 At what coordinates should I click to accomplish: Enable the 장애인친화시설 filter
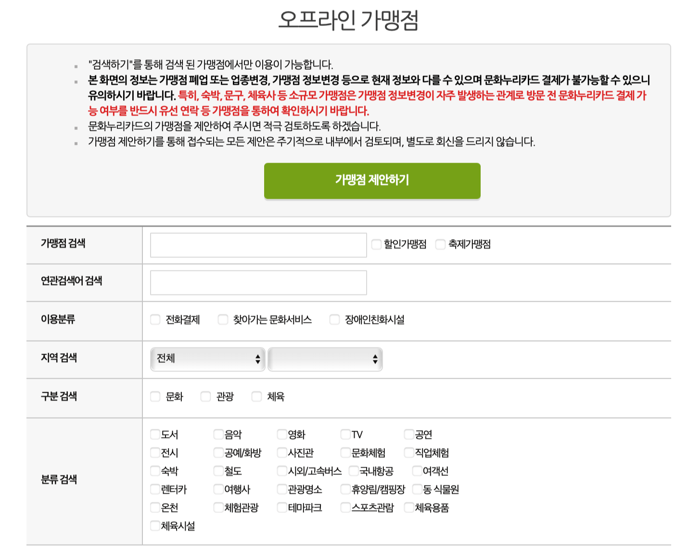(x=334, y=319)
